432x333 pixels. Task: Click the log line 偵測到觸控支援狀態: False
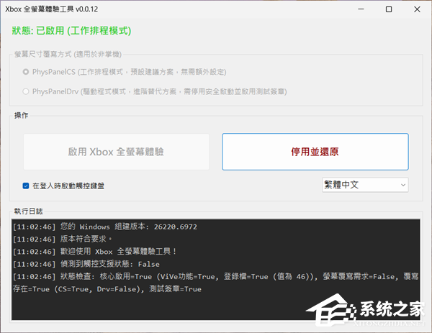(86, 264)
